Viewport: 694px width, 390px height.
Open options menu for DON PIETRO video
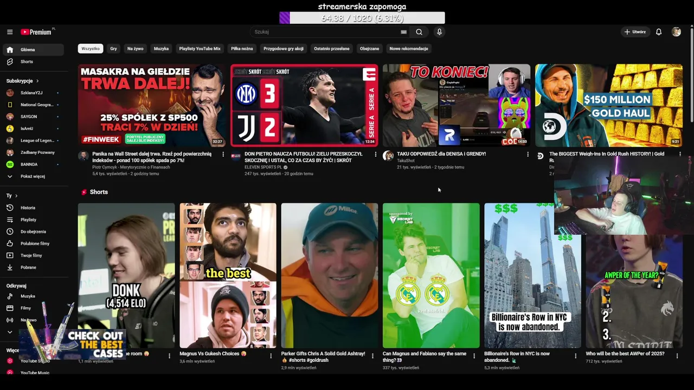pyautogui.click(x=375, y=154)
